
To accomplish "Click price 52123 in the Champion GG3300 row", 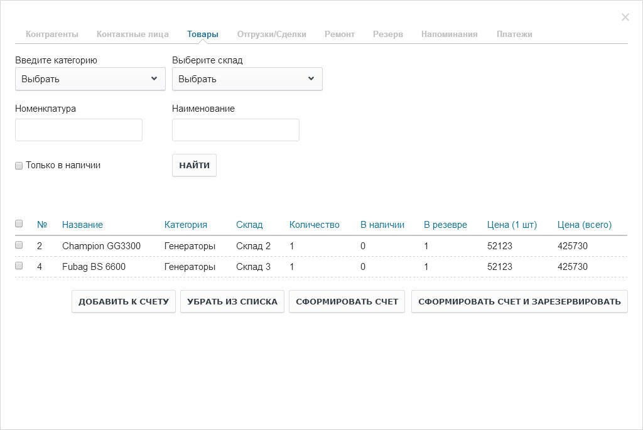I will tap(499, 246).
